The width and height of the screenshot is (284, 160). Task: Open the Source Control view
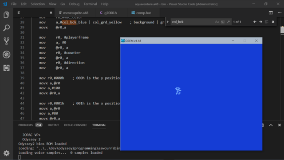pyautogui.click(x=6, y=41)
